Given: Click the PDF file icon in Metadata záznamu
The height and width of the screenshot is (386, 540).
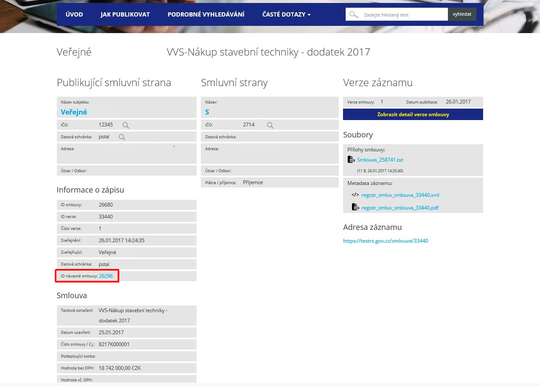Looking at the screenshot, I should click(x=355, y=207).
